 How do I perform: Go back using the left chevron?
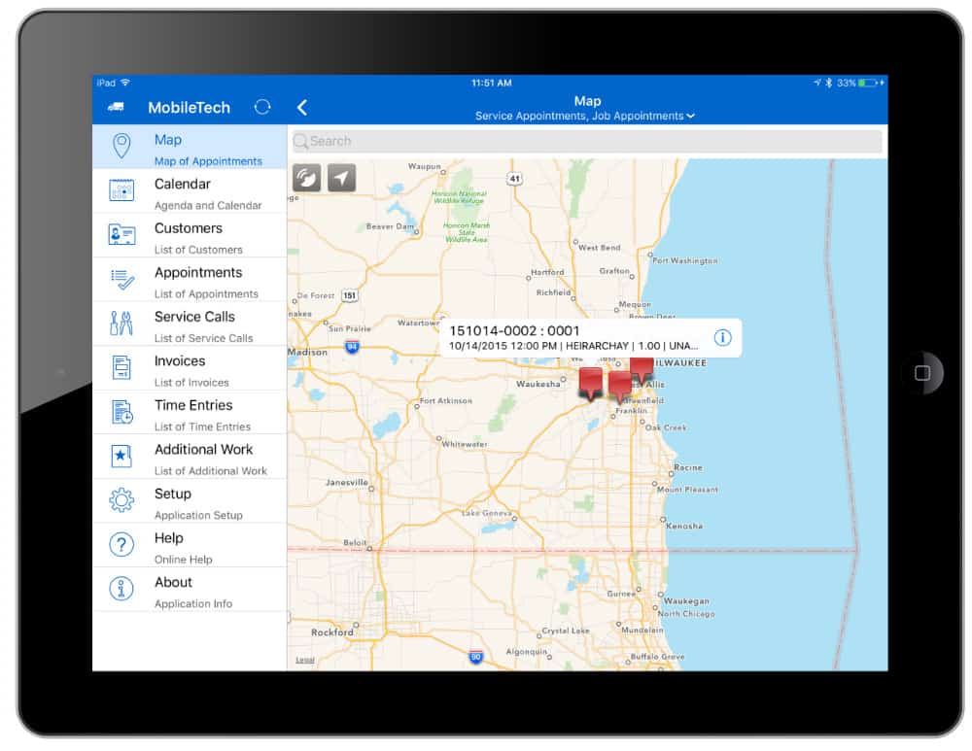point(302,108)
